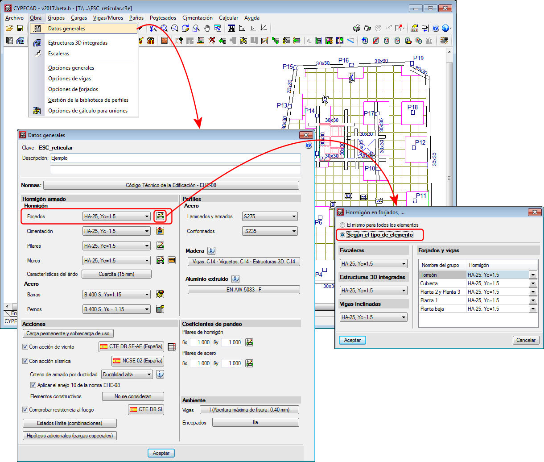The height and width of the screenshot is (462, 544).
Task: Open the Aluminio extruido info icon
Action: click(235, 279)
